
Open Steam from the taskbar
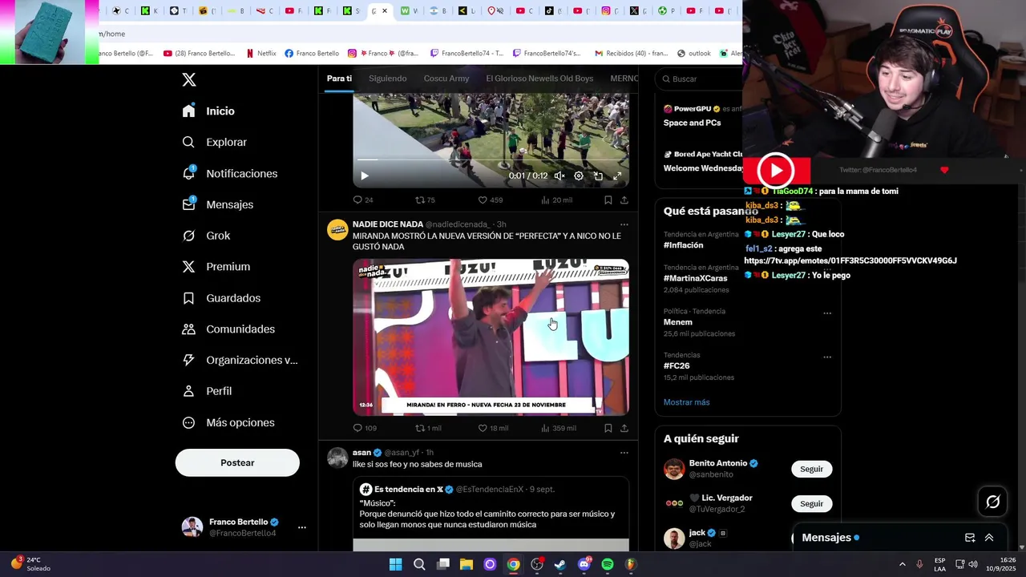tap(560, 564)
